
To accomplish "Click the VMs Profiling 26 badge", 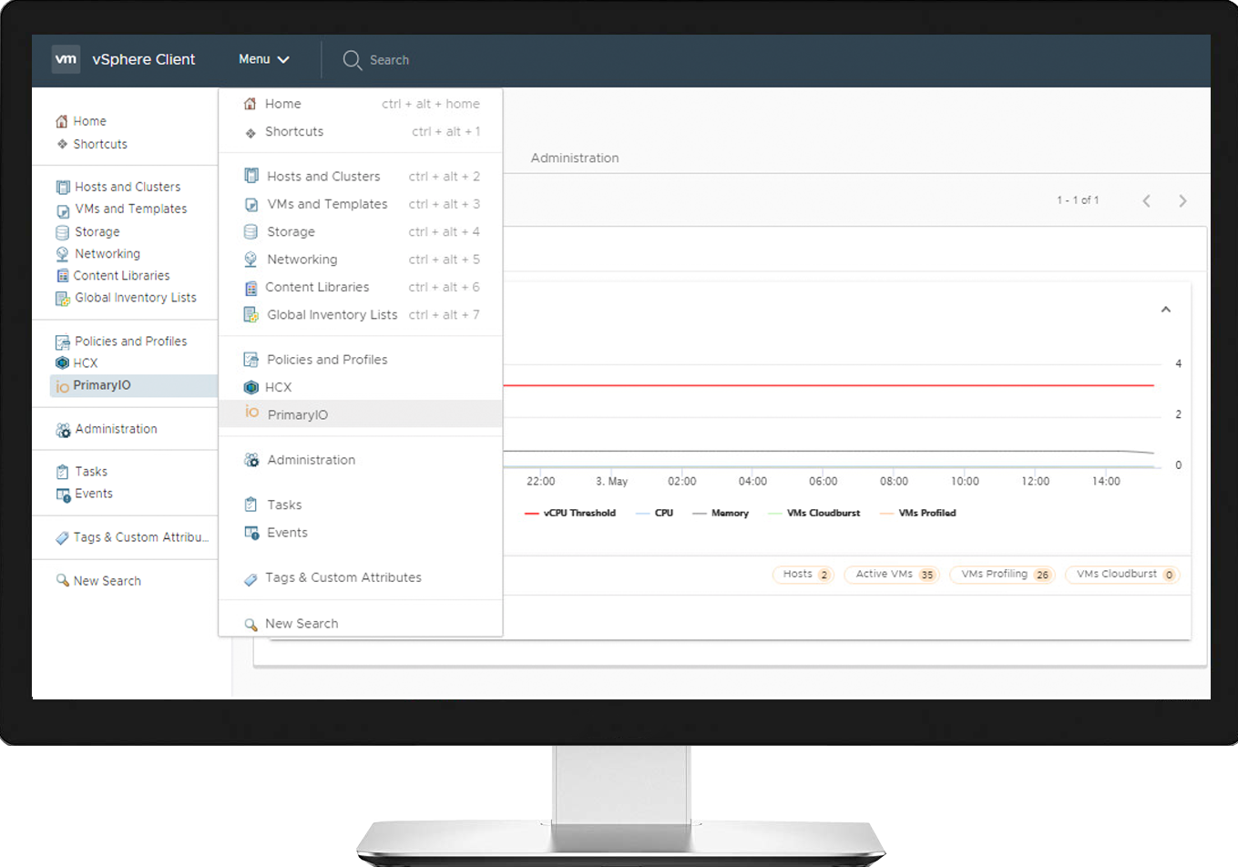I will (1002, 575).
